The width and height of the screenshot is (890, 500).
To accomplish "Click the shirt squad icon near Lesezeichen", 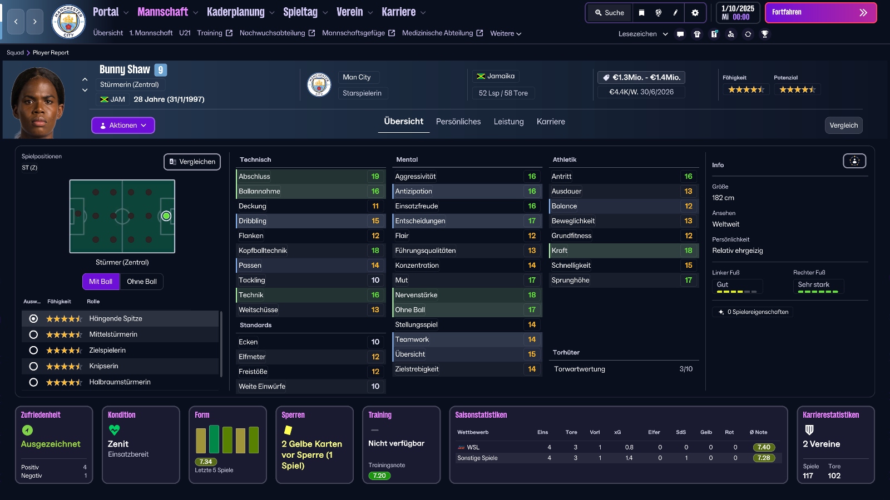I will 697,34.
